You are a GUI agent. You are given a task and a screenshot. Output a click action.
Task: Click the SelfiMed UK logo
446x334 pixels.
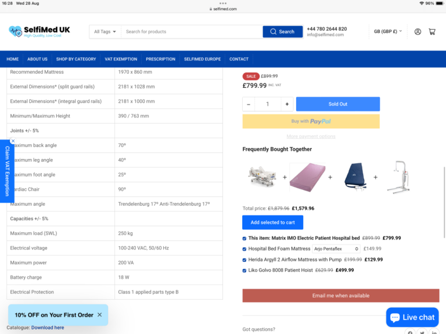[x=39, y=31]
